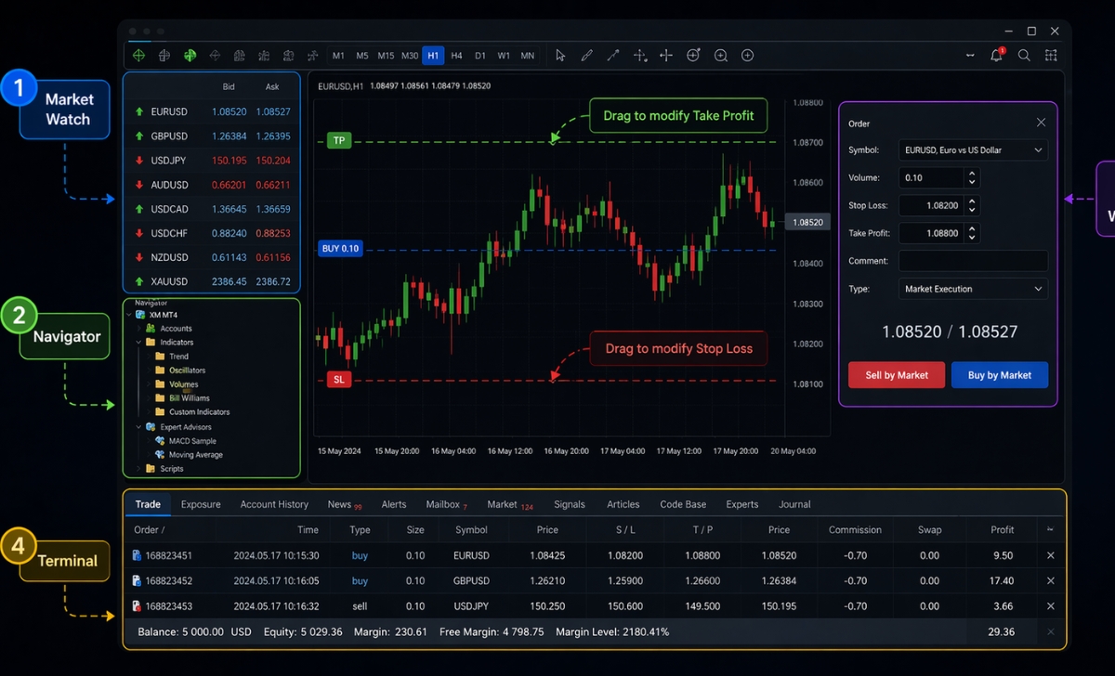Select the pencil drawing tool
1115x676 pixels.
[x=586, y=55]
